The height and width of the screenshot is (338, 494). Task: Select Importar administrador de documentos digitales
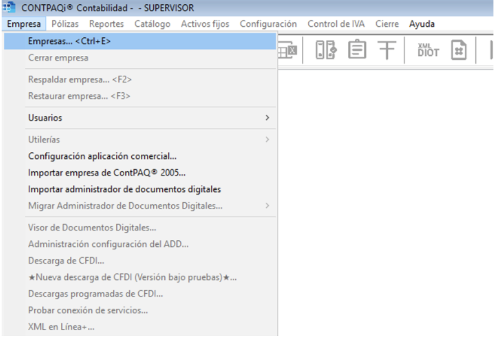[140, 189]
